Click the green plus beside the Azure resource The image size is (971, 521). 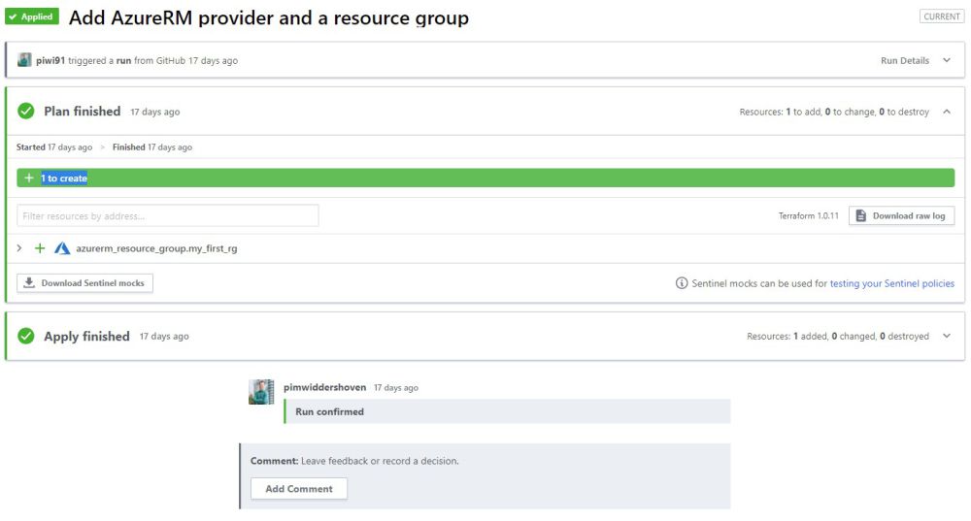pyautogui.click(x=40, y=248)
